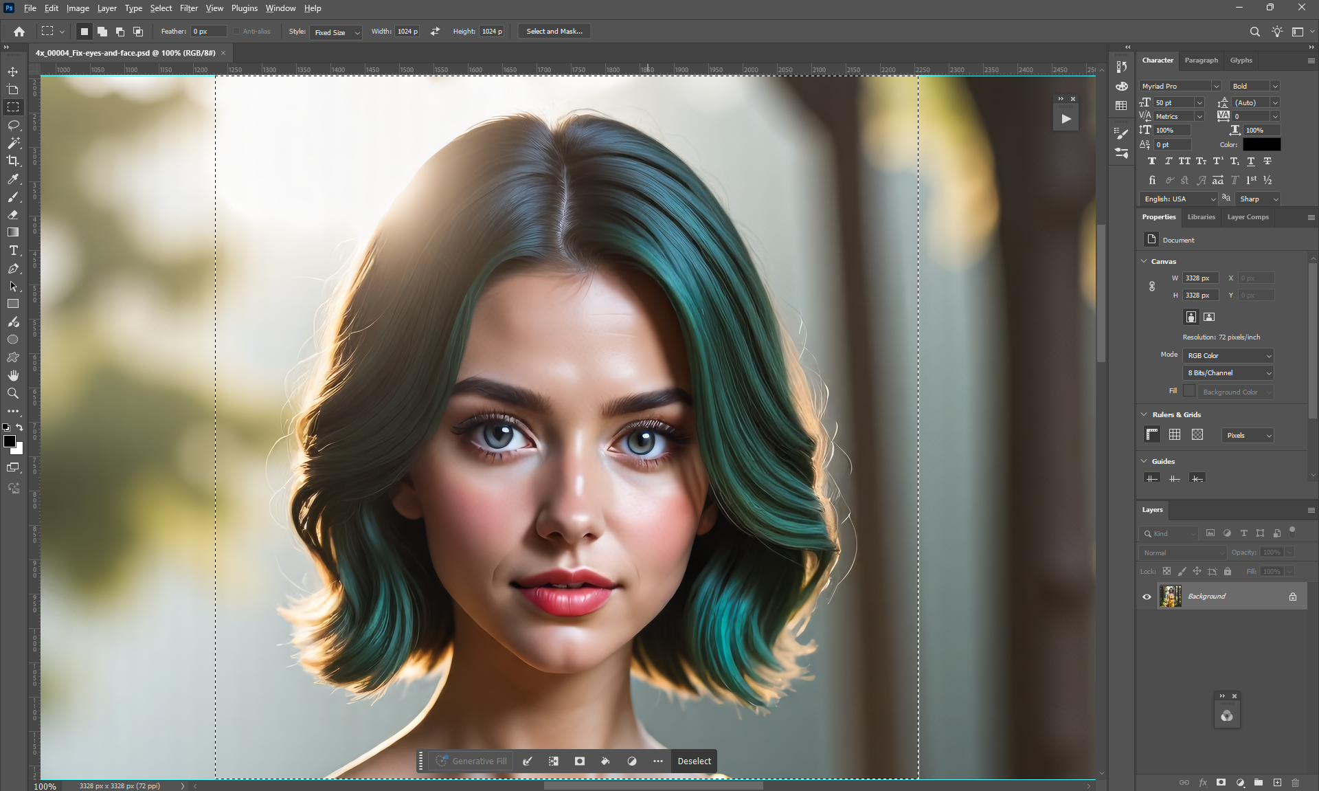Screen dimensions: 1319x791
Task: Select the Gradient tool
Action: click(13, 232)
